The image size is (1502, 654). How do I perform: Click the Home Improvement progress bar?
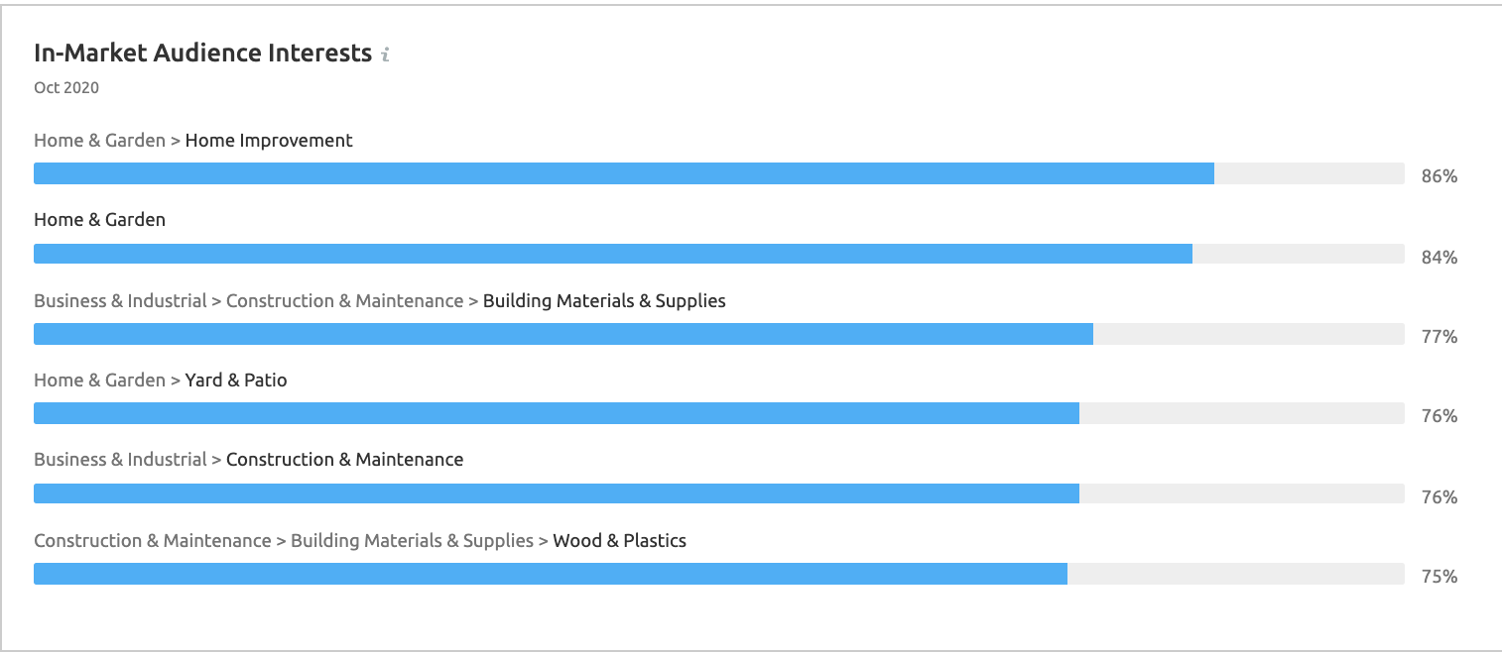[x=624, y=173]
